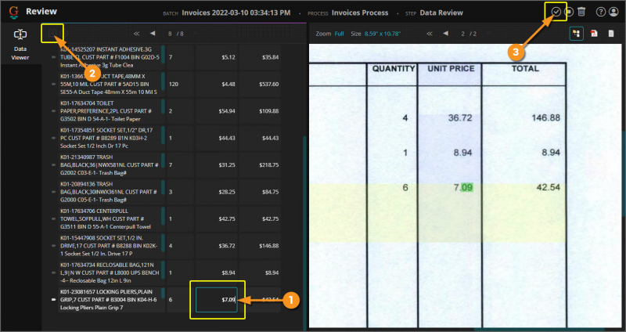Click the $84.75 total cell

point(260,192)
